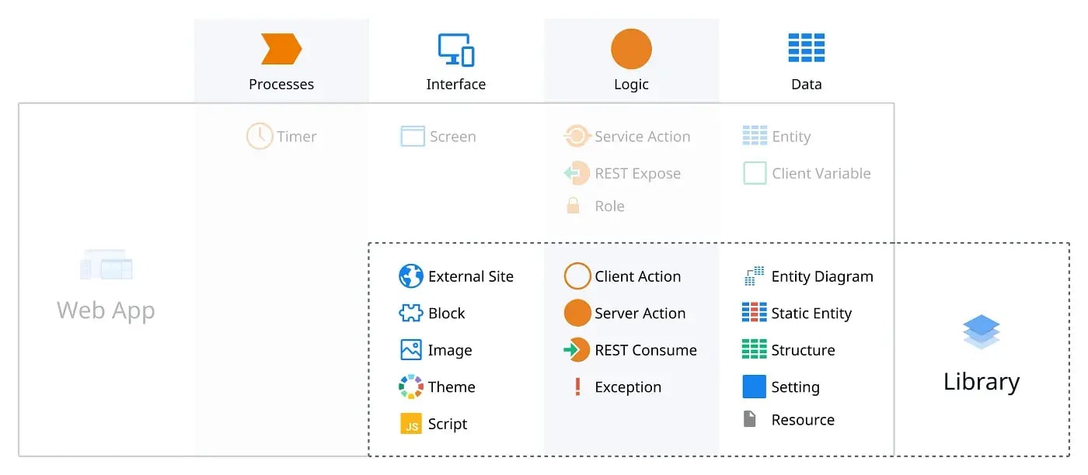
Task: Select the Image picture icon
Action: point(410,350)
